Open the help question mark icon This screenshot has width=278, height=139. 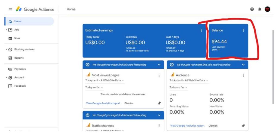[252, 9]
